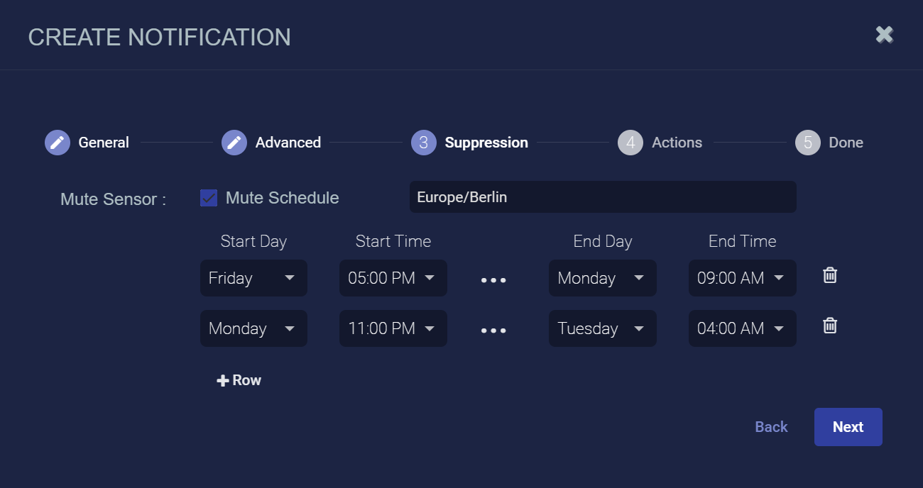This screenshot has height=488, width=923.
Task: Go to the Actions step label
Action: click(677, 143)
